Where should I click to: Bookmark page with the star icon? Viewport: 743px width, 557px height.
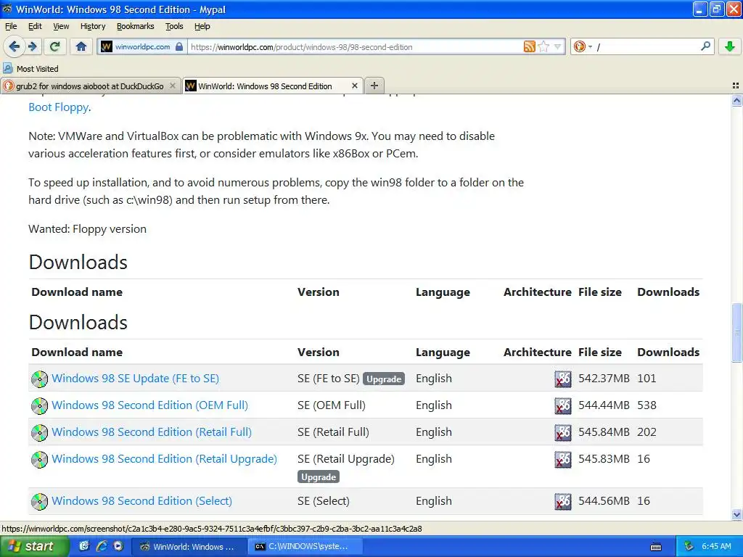pos(543,46)
